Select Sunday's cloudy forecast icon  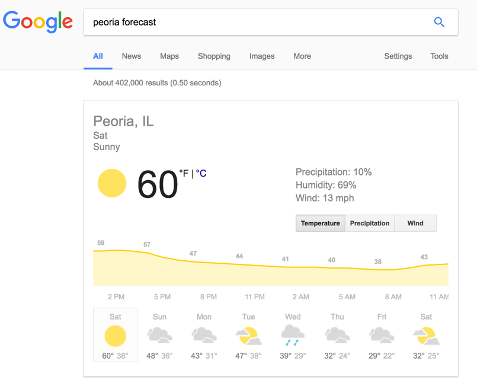pos(160,336)
